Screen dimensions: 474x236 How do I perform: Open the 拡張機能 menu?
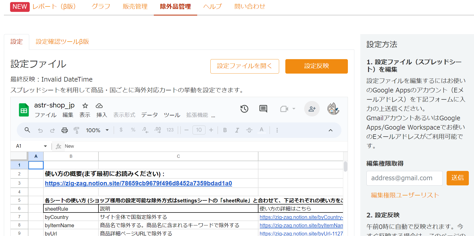pyautogui.click(x=197, y=115)
